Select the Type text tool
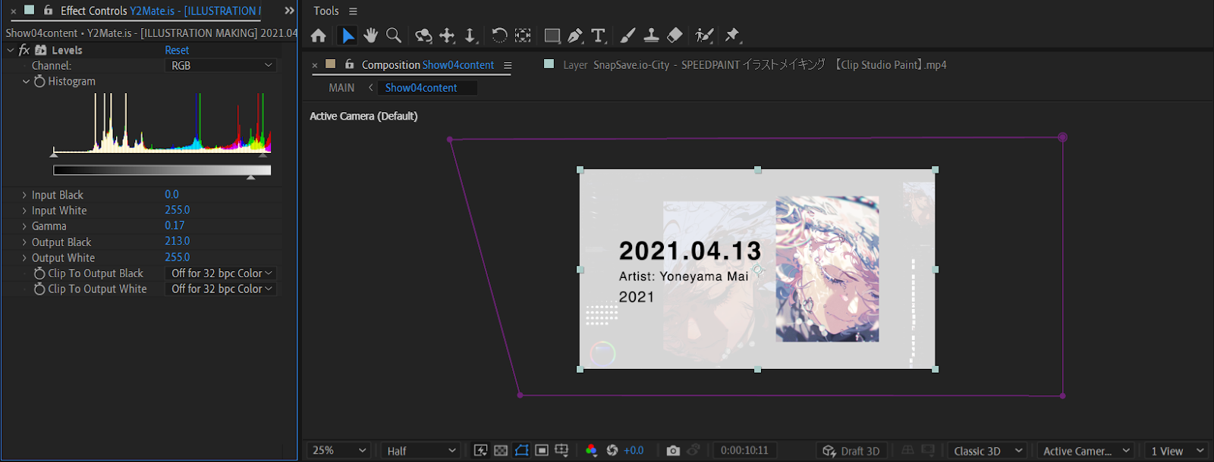Viewport: 1214px width, 462px height. 599,36
